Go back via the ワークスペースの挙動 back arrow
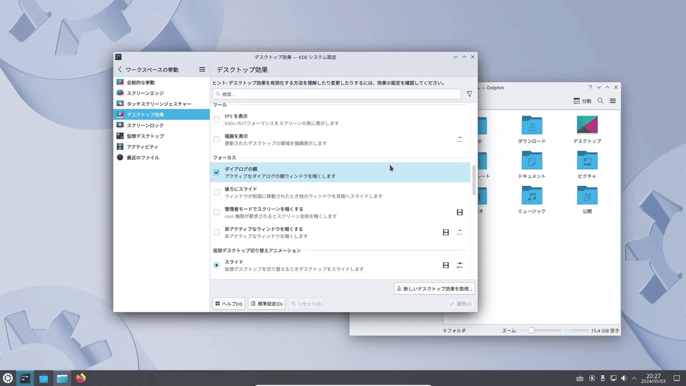Image resolution: width=686 pixels, height=386 pixels. (120, 69)
